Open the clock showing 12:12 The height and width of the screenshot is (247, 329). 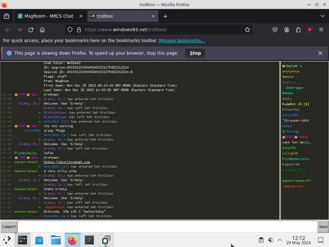[298, 240]
